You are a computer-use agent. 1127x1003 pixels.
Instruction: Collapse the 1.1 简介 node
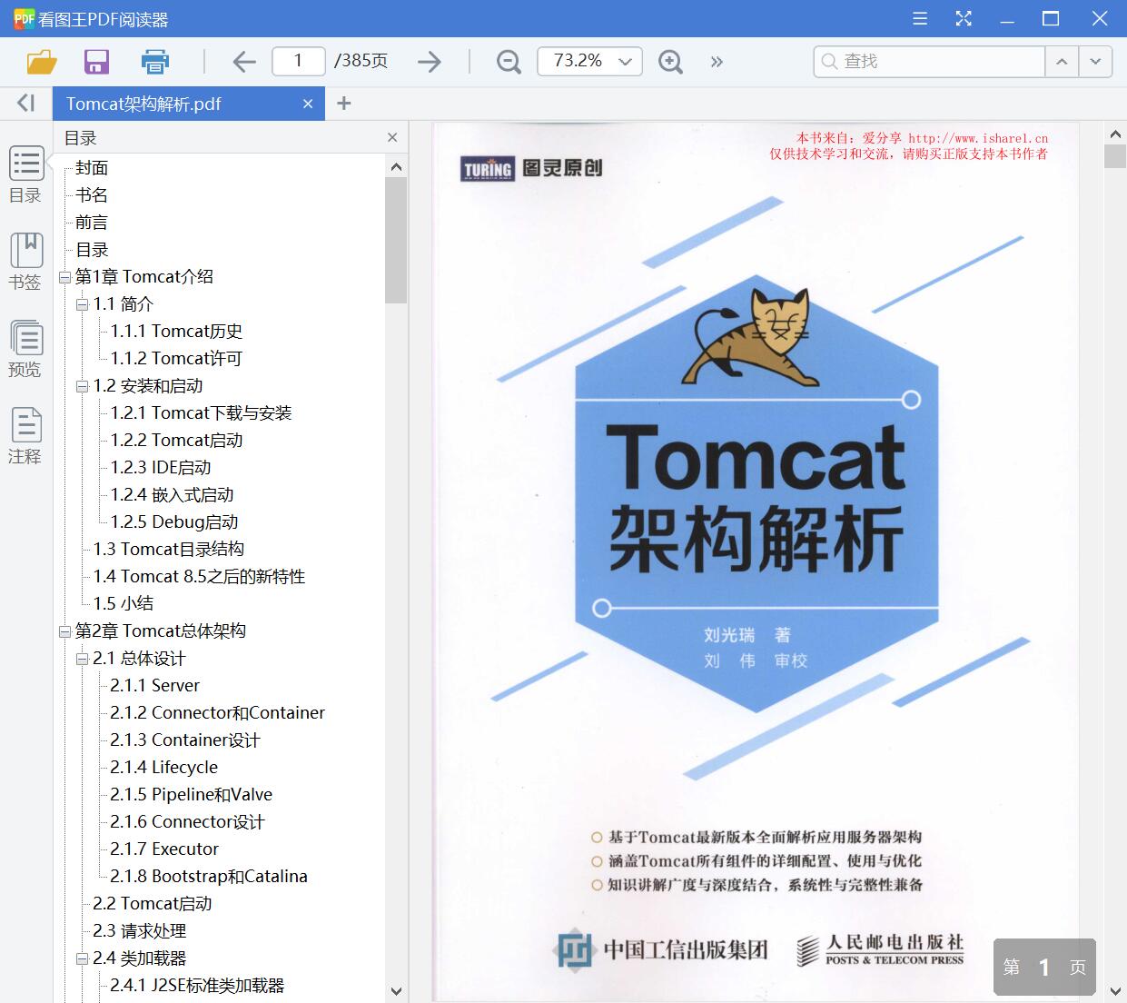(82, 304)
